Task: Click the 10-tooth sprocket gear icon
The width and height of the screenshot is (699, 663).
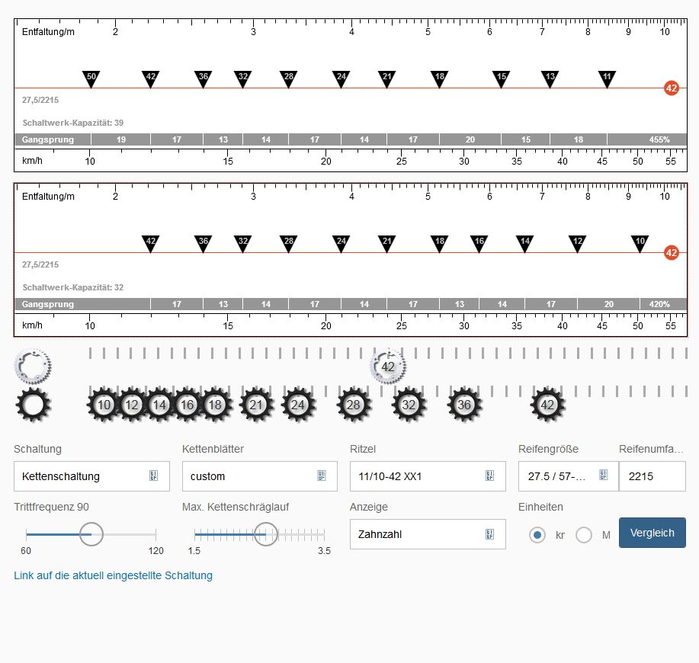Action: 104,405
